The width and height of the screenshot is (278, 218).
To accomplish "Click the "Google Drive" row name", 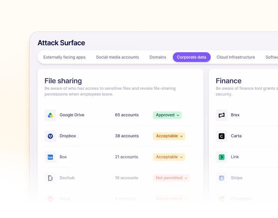I will tap(72, 115).
